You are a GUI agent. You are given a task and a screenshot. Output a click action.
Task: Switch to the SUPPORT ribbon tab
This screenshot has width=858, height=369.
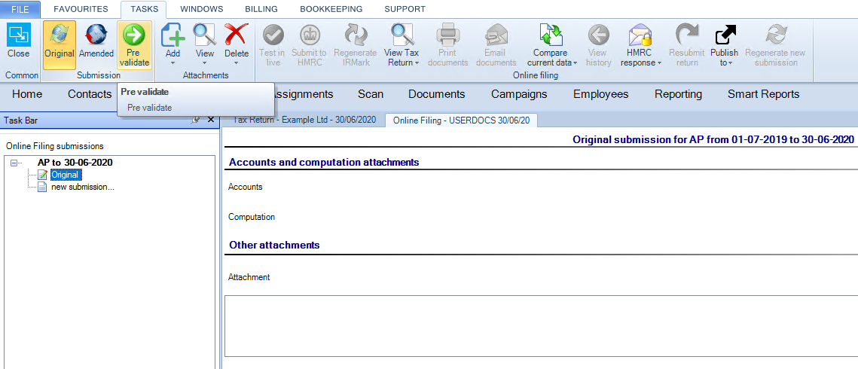tap(405, 9)
